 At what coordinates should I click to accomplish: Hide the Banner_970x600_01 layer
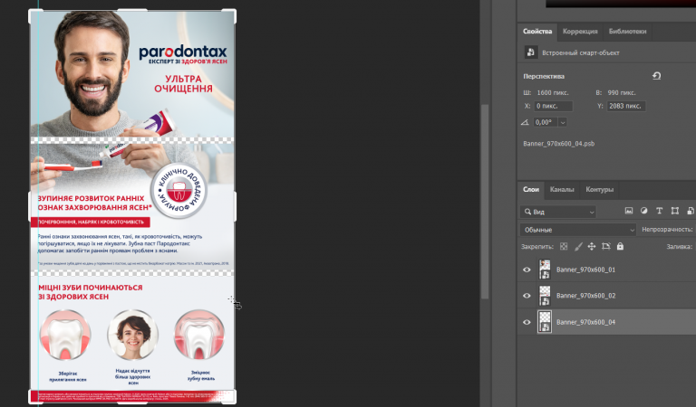click(527, 270)
